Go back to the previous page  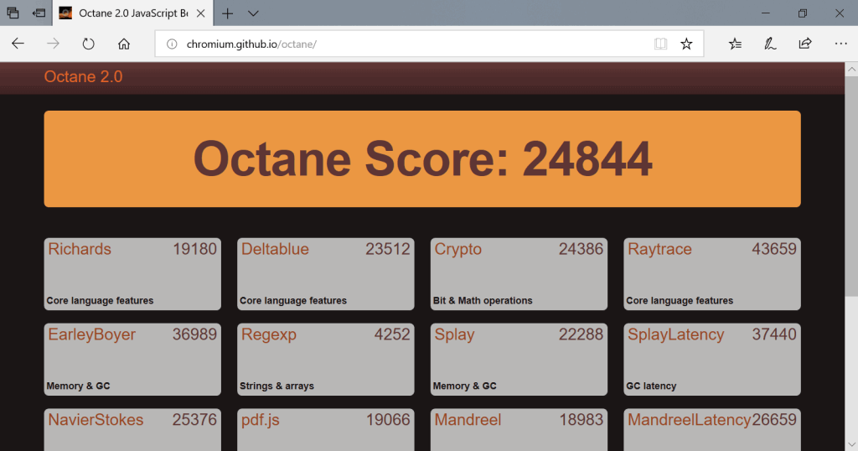click(x=18, y=44)
